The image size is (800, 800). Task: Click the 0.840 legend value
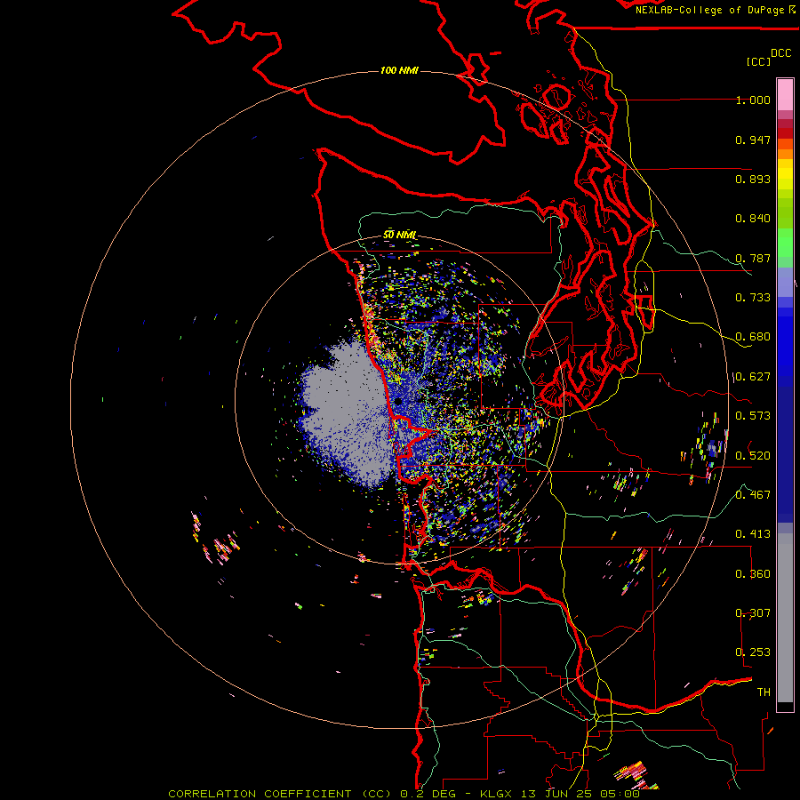(753, 219)
